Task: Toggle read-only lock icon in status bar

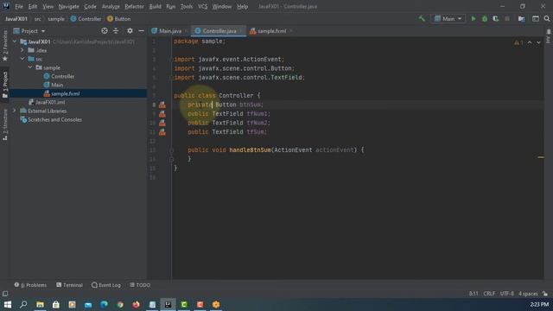Action: point(545,294)
